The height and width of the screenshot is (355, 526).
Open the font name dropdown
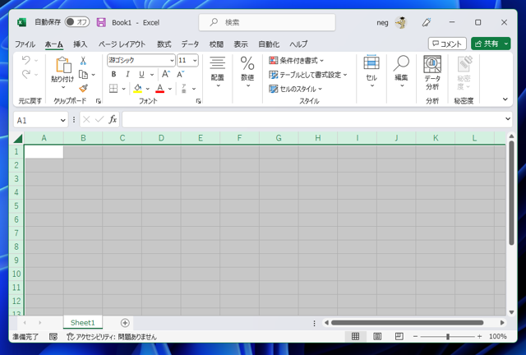coord(172,60)
